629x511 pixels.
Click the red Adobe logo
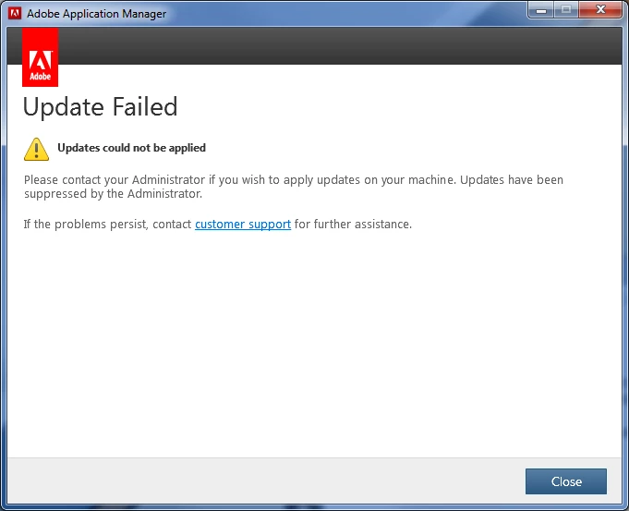click(x=40, y=57)
